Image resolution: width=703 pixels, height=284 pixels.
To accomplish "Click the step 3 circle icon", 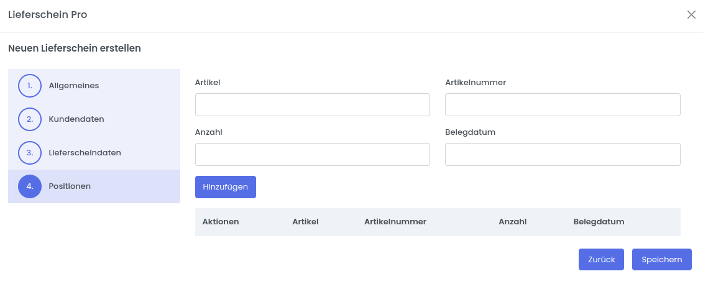I will point(30,153).
